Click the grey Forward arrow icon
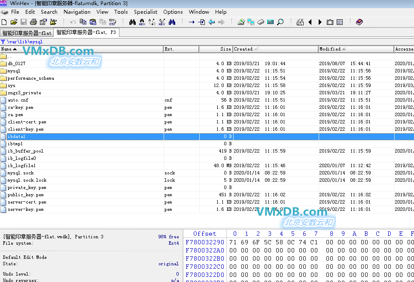414x282 pixels. pos(221,22)
